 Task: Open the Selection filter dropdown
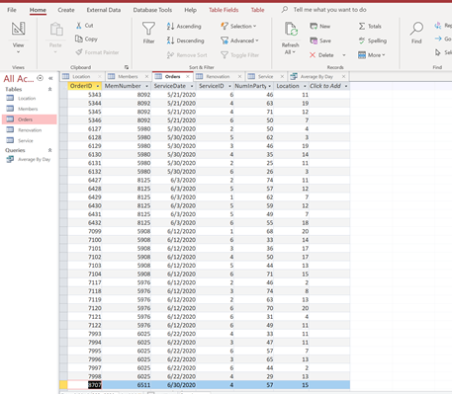tap(238, 26)
